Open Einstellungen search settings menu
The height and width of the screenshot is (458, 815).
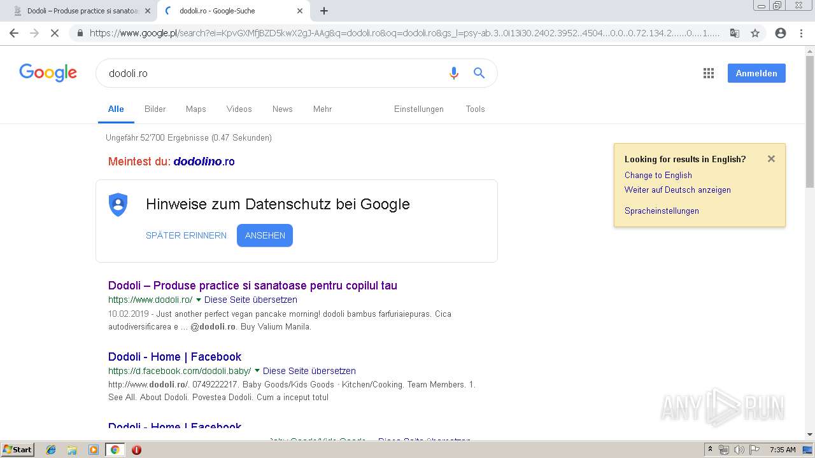(x=419, y=109)
